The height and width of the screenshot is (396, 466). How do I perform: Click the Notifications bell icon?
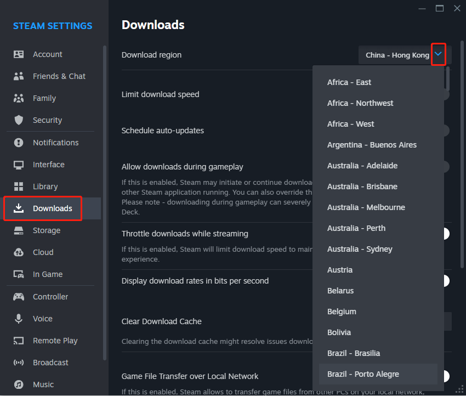click(19, 142)
